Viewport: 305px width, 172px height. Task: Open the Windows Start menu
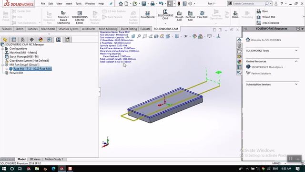(4, 169)
